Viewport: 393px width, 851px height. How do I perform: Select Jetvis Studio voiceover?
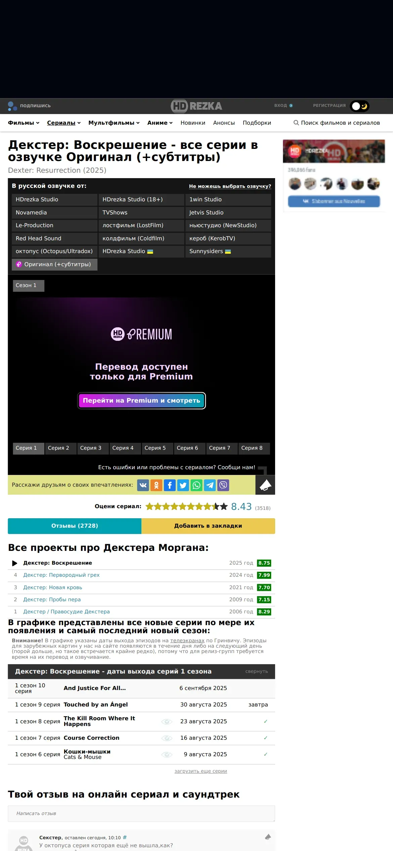tap(228, 213)
